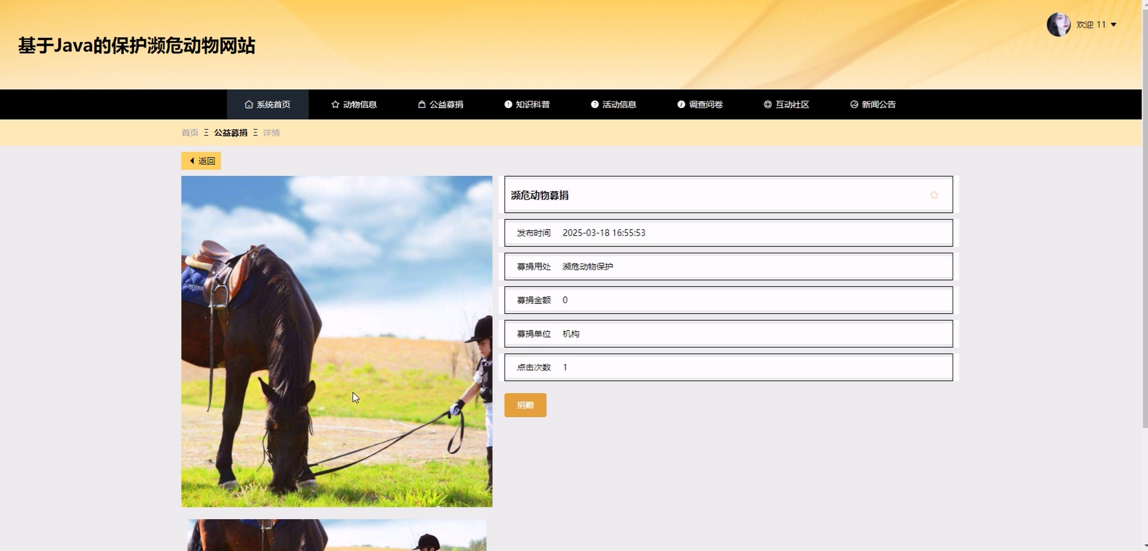Click the icon beside 新闻公告
Viewport: 1148px width, 551px height.
tap(854, 105)
